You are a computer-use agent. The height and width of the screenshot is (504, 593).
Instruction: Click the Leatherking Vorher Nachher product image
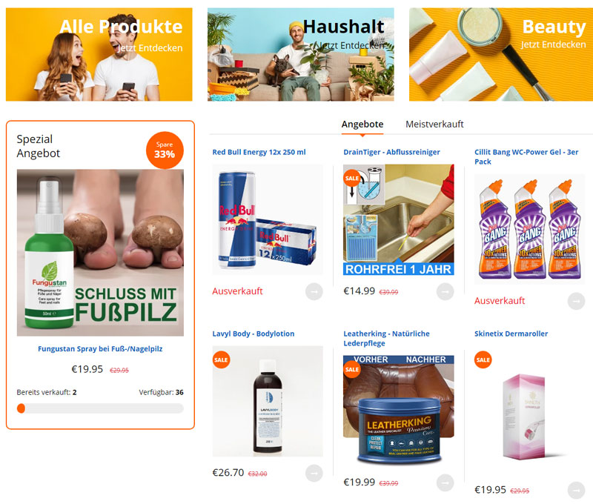(399, 411)
